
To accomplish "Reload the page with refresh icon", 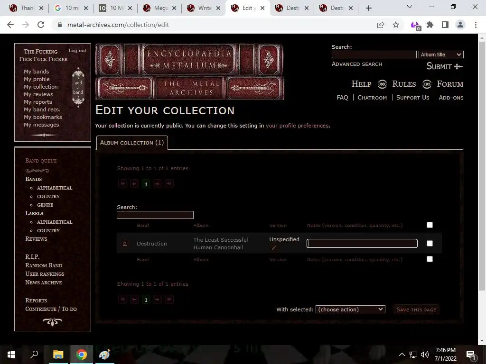I will 41,25.
